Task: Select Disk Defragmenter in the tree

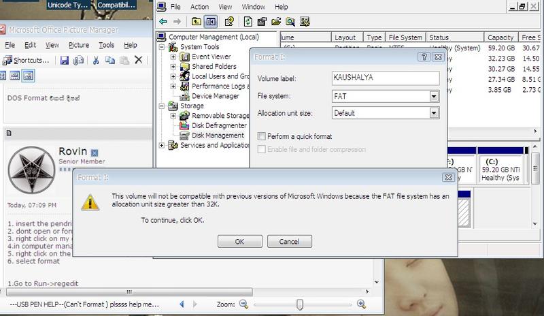Action: click(219, 125)
